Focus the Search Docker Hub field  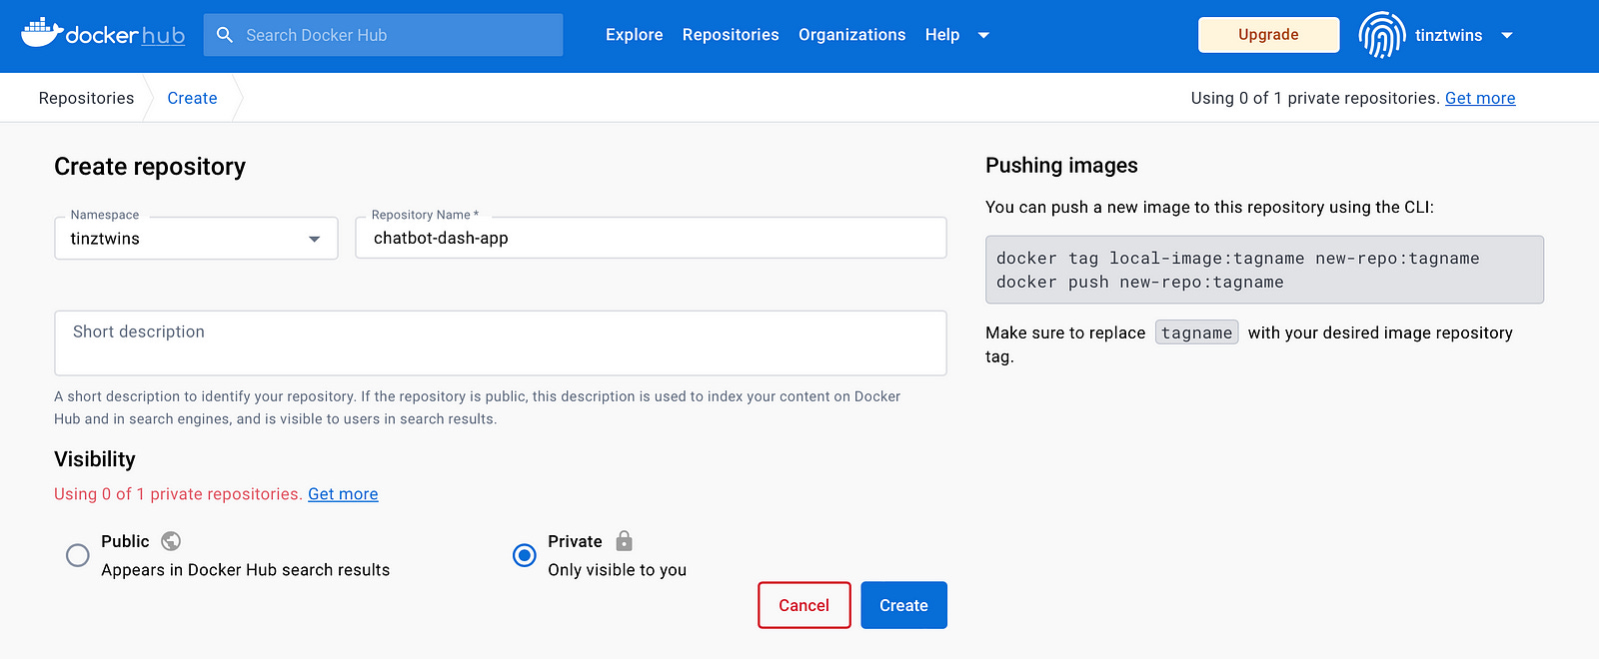pyautogui.click(x=384, y=35)
